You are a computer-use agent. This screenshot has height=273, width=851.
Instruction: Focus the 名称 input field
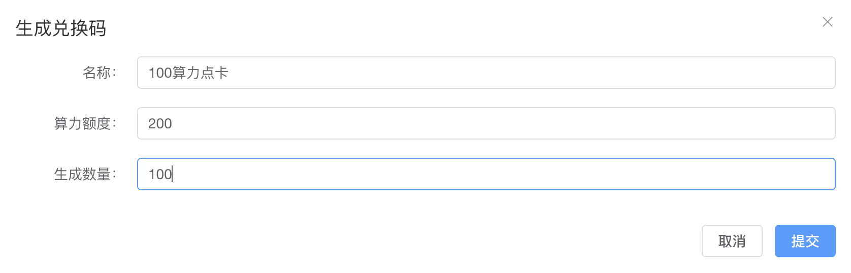pyautogui.click(x=486, y=73)
